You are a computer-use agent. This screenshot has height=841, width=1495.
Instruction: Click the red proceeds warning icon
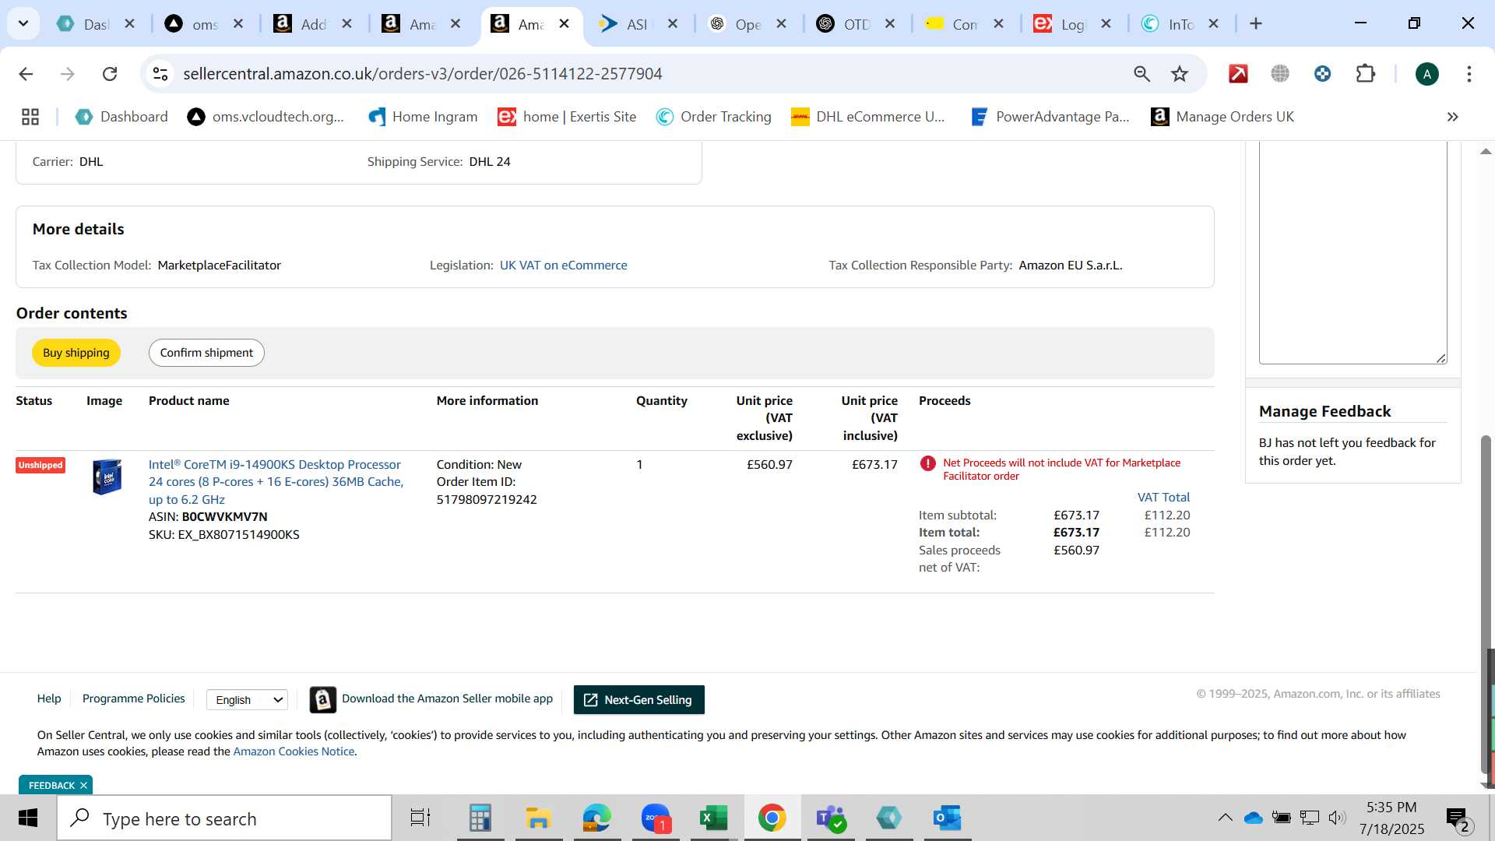[927, 463]
